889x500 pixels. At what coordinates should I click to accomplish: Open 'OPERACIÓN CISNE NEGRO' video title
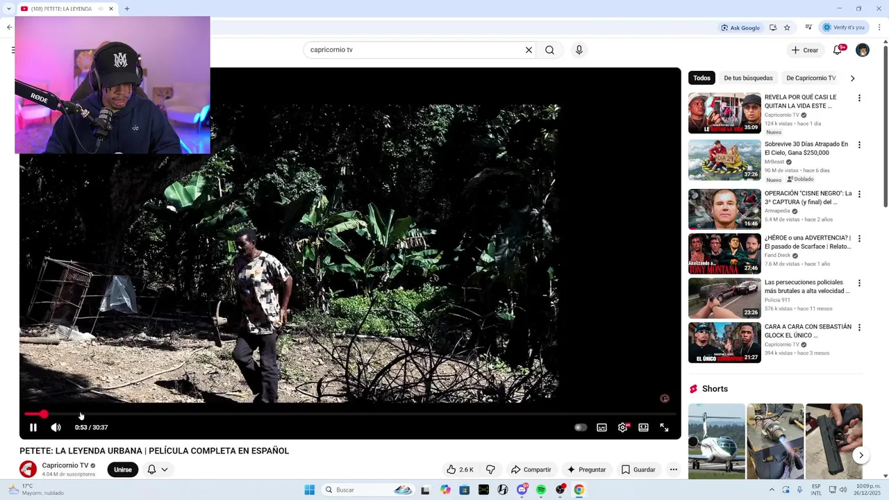click(x=808, y=198)
